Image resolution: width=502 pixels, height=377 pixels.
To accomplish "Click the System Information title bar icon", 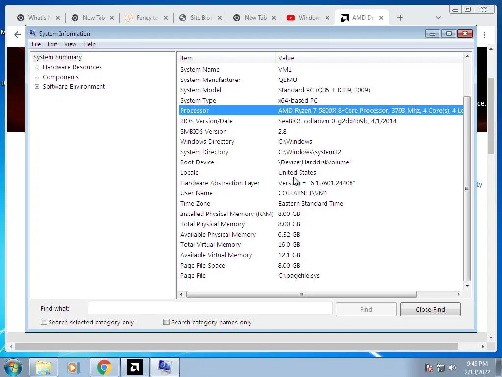I will pyautogui.click(x=33, y=33).
